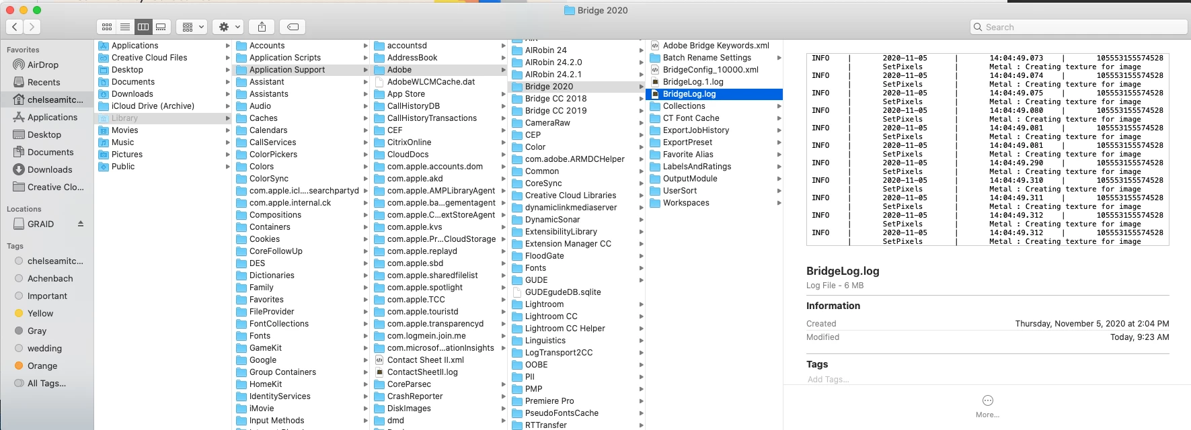
Task: Switch to column view
Action: [143, 27]
